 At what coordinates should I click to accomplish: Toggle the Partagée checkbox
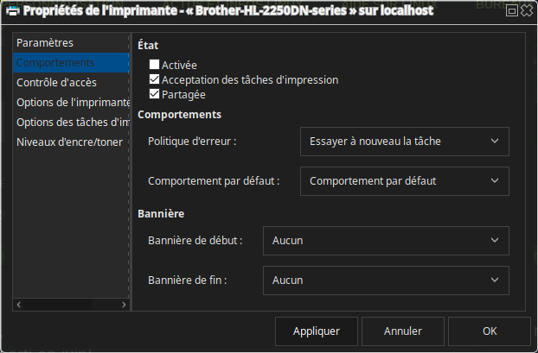(x=154, y=94)
